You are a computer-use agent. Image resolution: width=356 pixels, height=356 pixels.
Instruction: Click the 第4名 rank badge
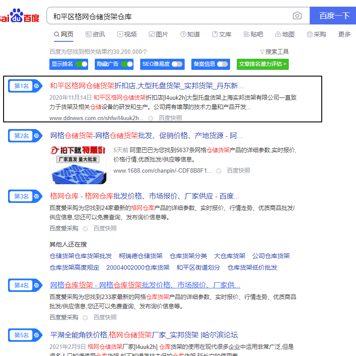tap(25, 285)
